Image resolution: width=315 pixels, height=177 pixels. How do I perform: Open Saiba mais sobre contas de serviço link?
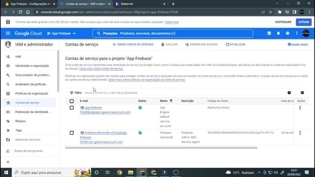[101, 69]
